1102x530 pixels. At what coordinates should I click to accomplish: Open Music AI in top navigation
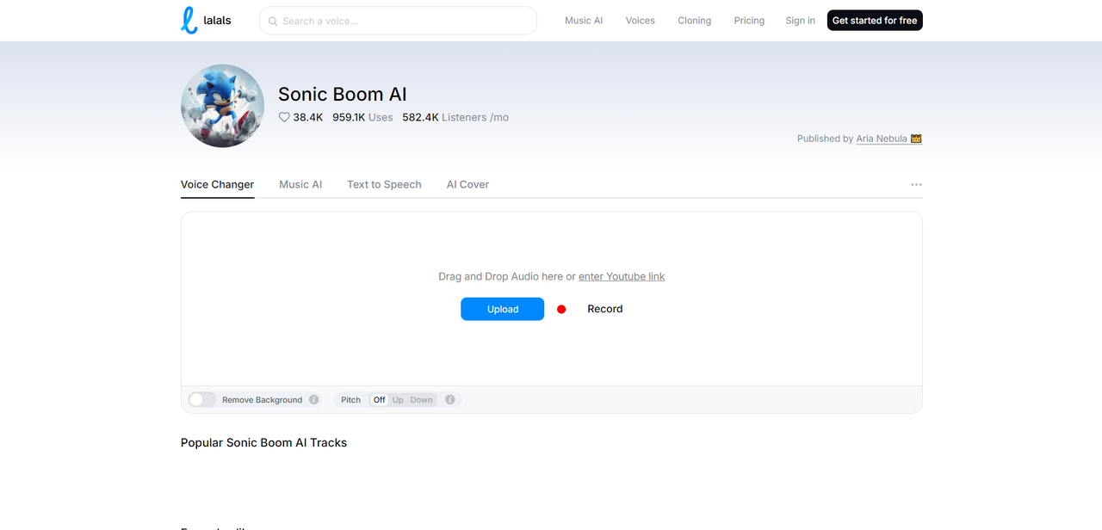(584, 21)
